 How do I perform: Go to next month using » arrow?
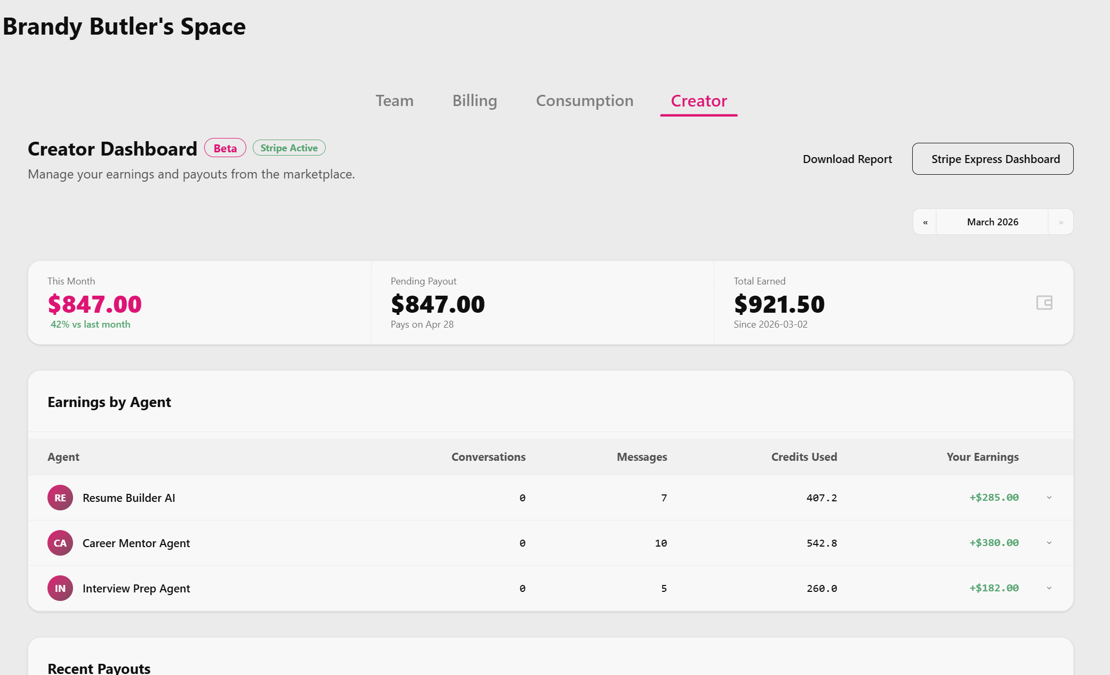pyautogui.click(x=1060, y=222)
